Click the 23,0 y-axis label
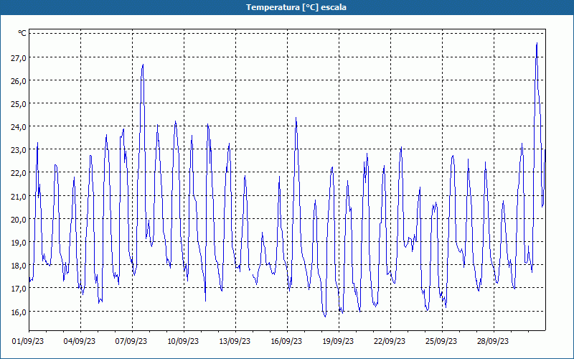Screen dimensions: 574x359 coord(19,150)
